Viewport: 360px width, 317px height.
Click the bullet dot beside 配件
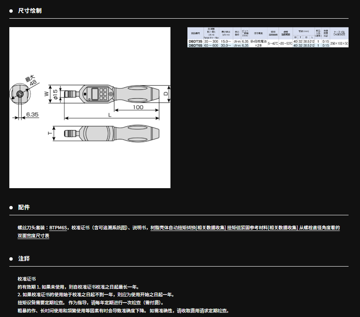tap(11, 208)
